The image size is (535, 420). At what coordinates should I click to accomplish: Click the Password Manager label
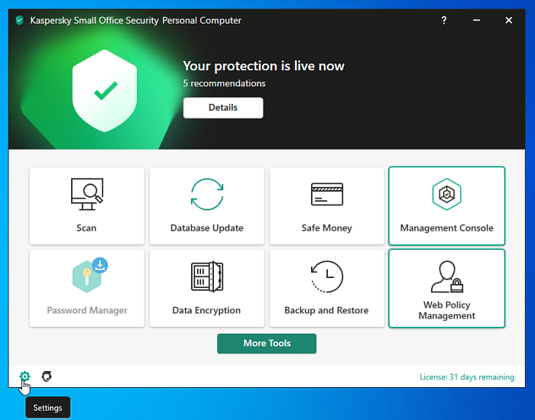[x=87, y=310]
